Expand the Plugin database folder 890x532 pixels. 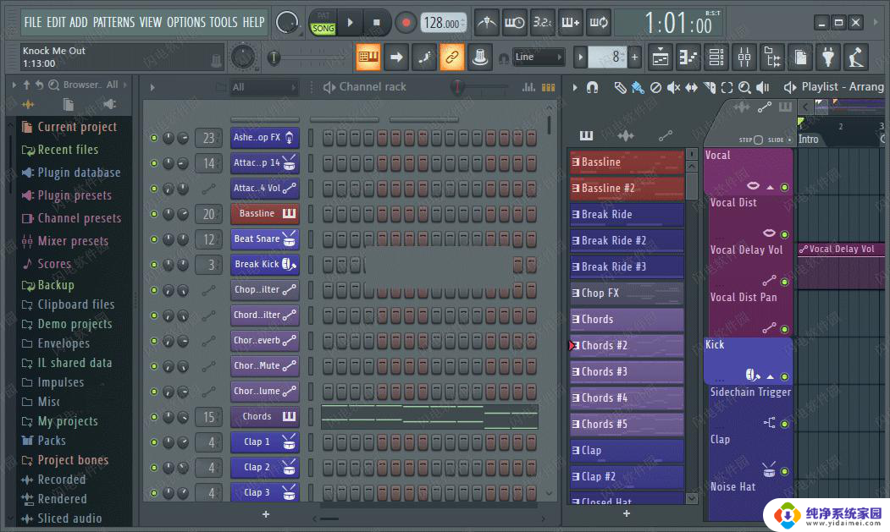coord(70,173)
